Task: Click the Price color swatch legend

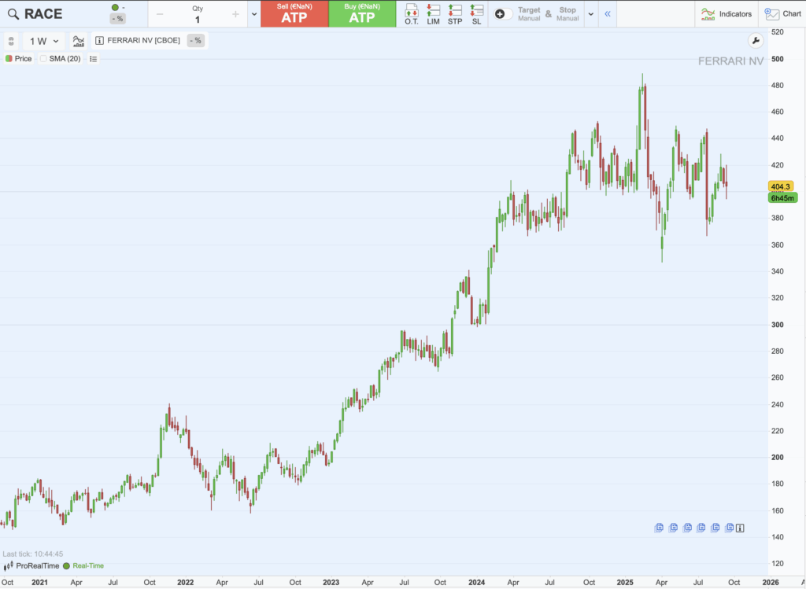Action: [x=9, y=59]
